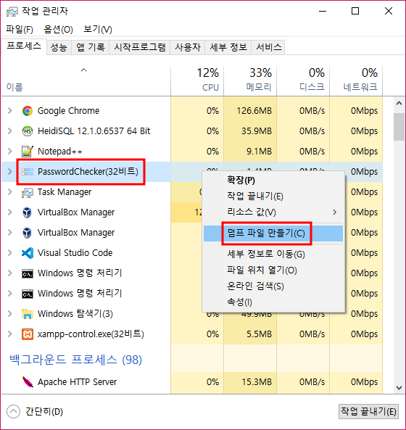Click the 작업 관리자 title bar icon
Image resolution: width=406 pixels, height=430 pixels.
(x=12, y=12)
